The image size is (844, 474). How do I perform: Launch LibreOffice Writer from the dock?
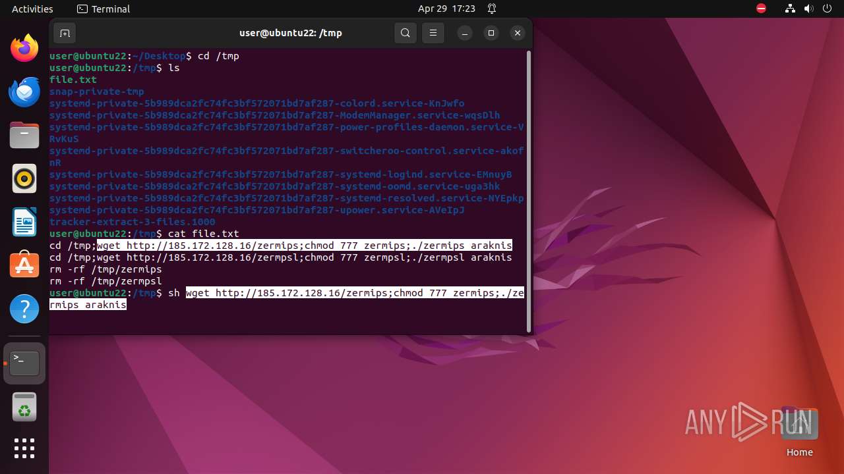(24, 222)
